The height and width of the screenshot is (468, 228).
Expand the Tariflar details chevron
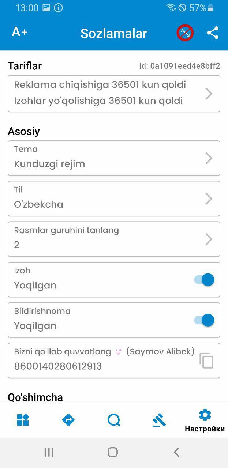point(209,94)
